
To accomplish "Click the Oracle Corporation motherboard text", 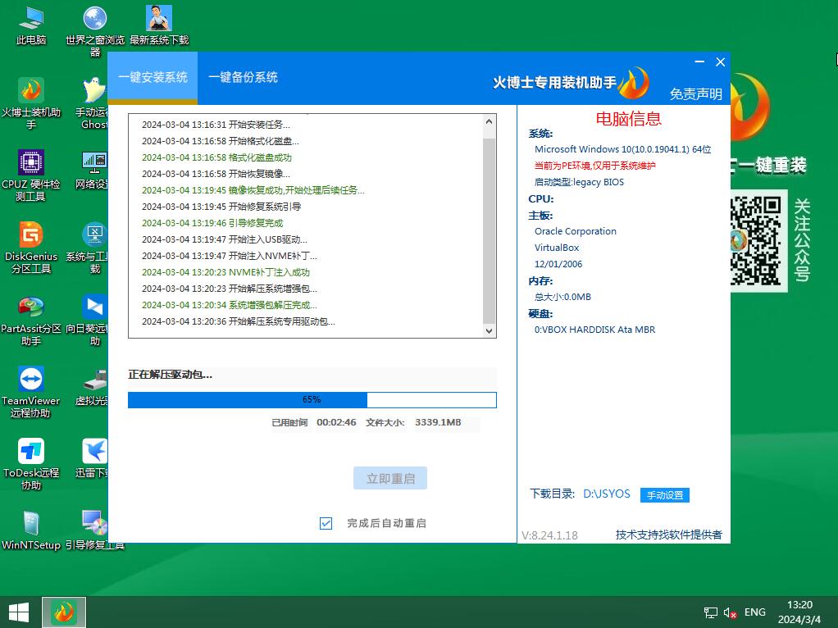I will (576, 231).
